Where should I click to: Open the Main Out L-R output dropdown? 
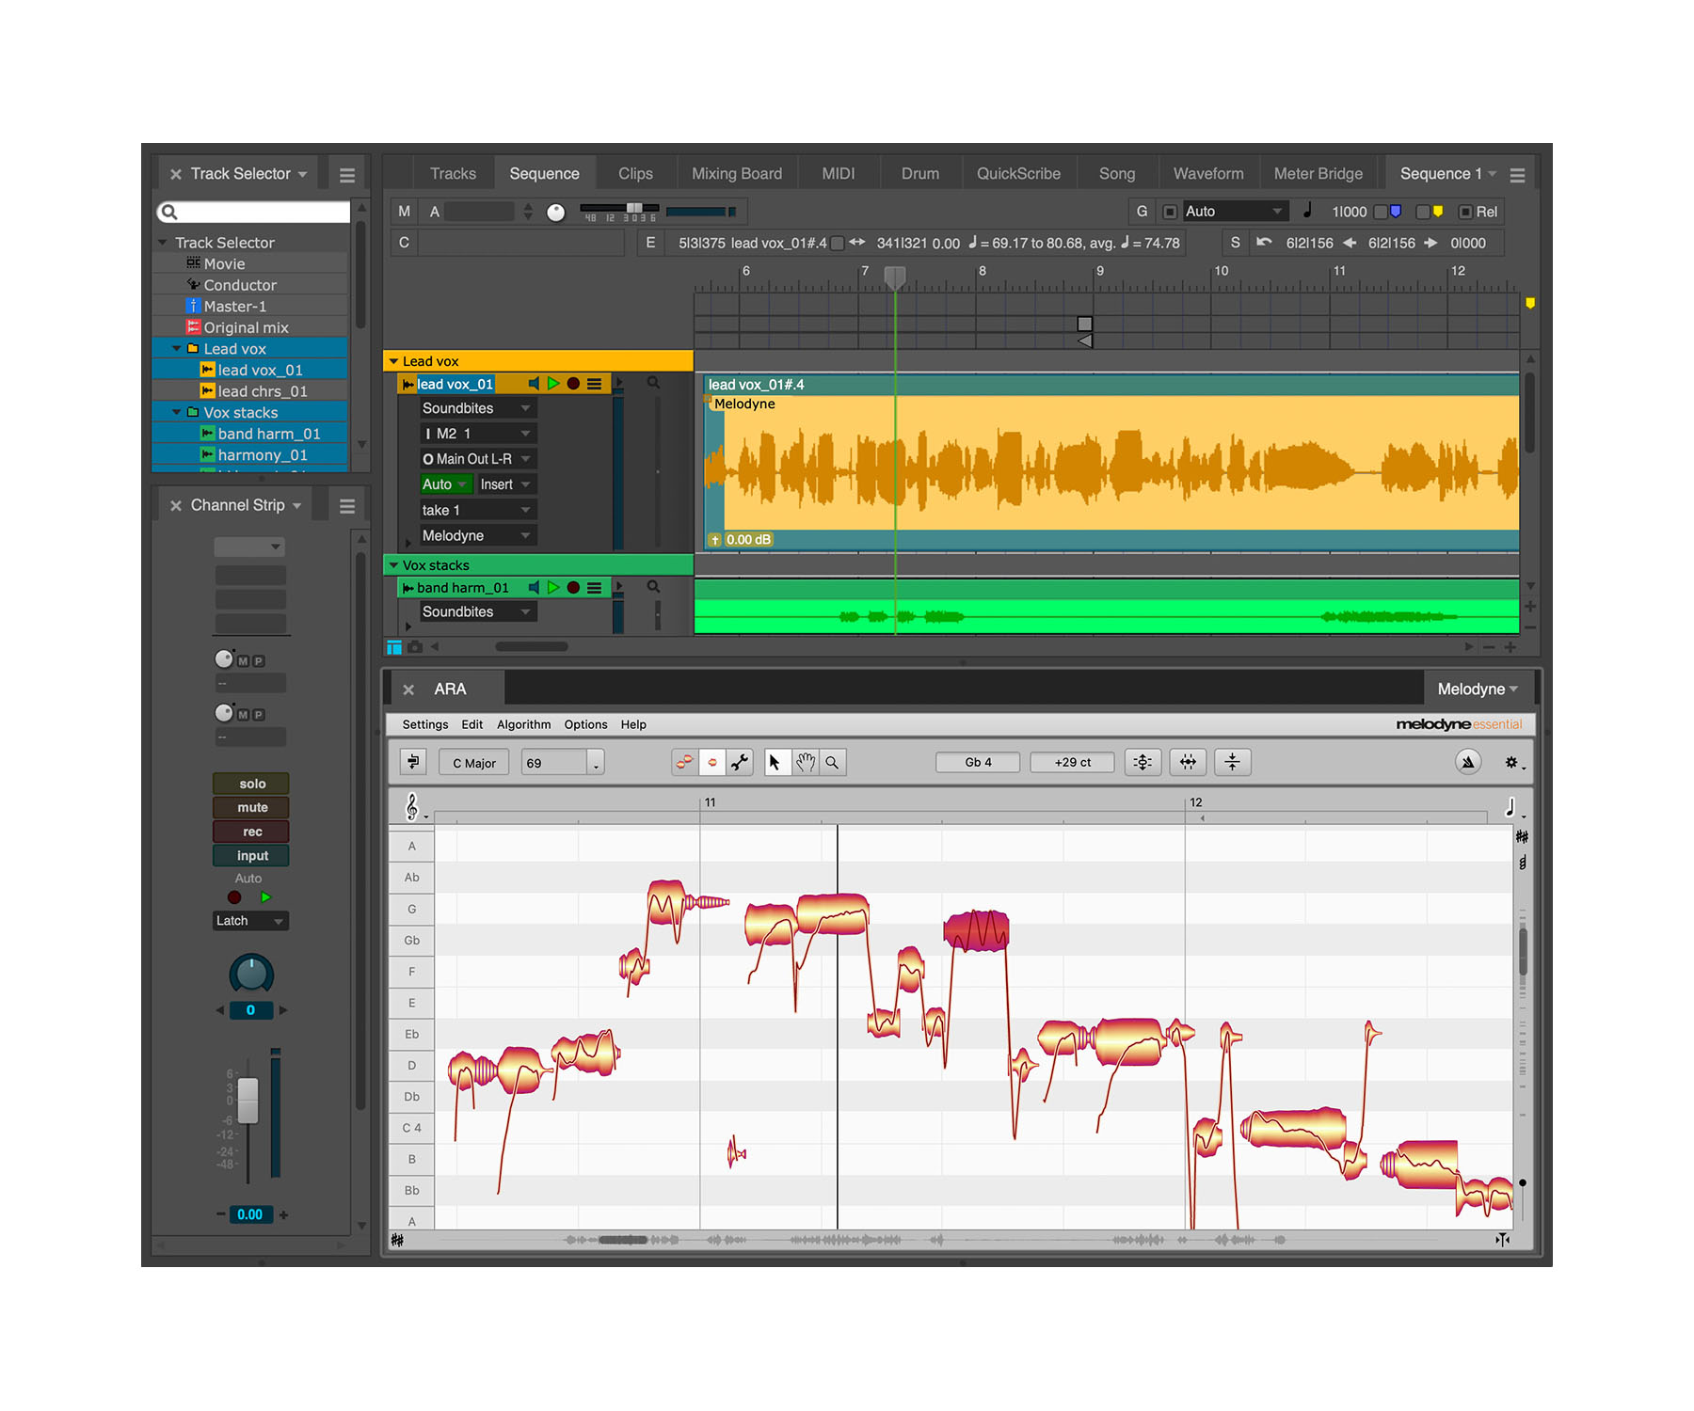click(477, 459)
